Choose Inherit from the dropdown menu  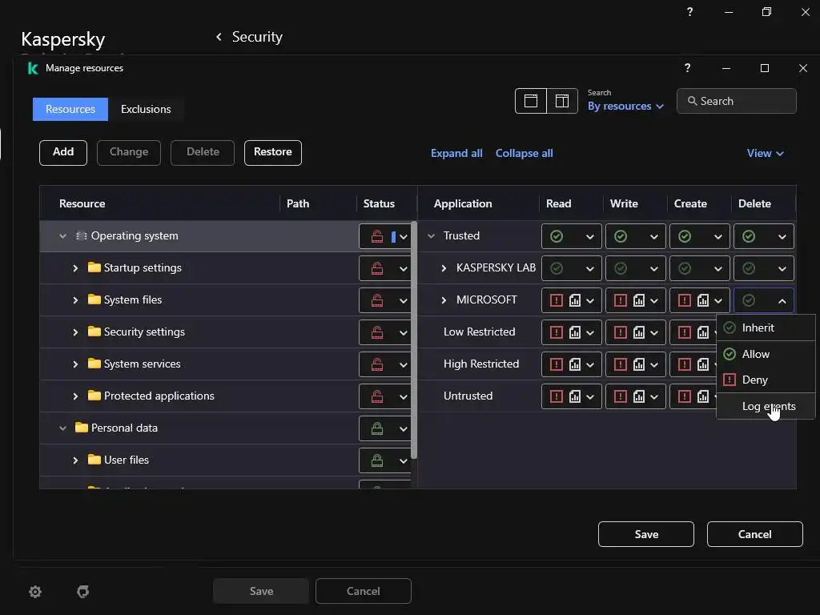pyautogui.click(x=766, y=328)
